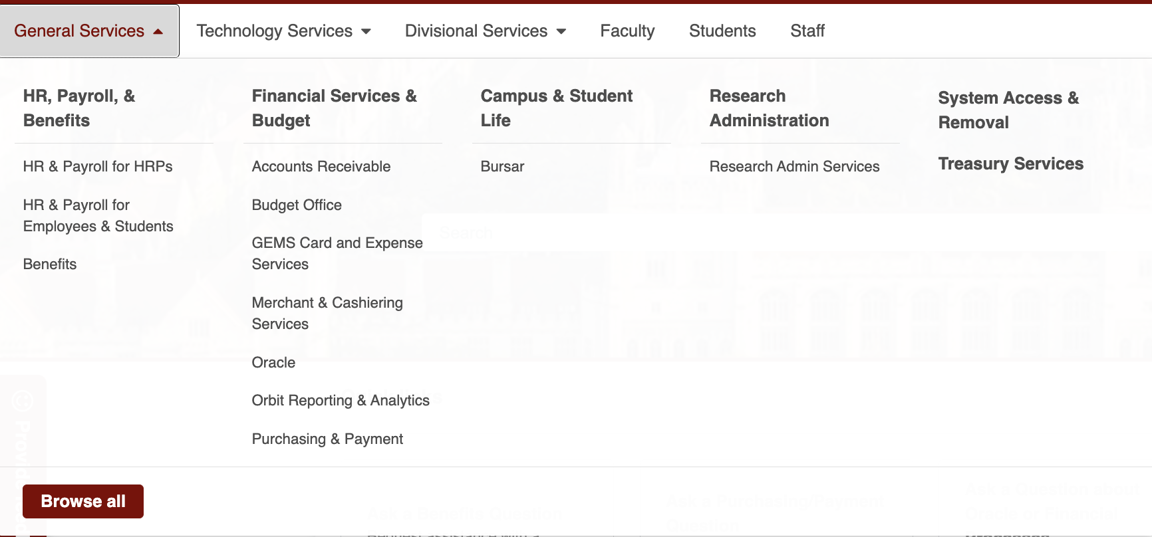Open HR & Payroll for HRPs link
Viewport: 1152px width, 537px height.
(x=98, y=167)
